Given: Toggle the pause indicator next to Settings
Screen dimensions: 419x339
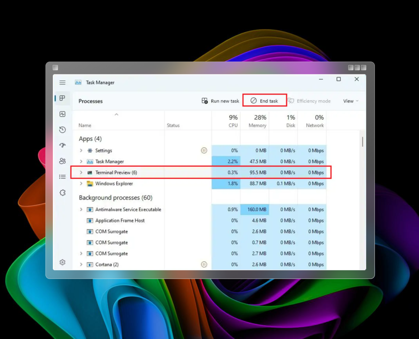Looking at the screenshot, I should (x=204, y=150).
